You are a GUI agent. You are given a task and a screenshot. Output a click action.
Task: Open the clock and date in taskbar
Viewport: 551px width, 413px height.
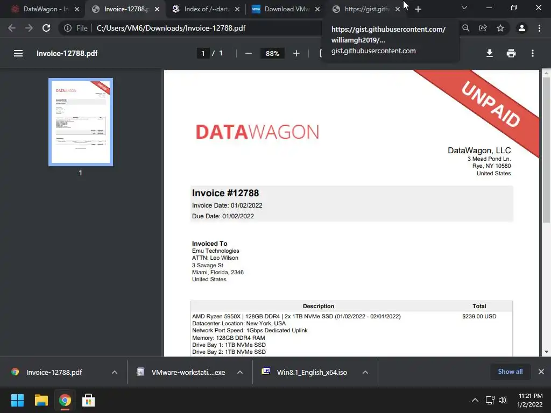(x=530, y=400)
